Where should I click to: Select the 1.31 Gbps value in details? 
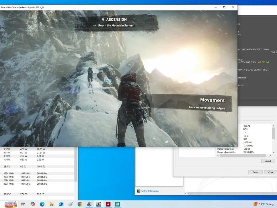click(x=248, y=146)
